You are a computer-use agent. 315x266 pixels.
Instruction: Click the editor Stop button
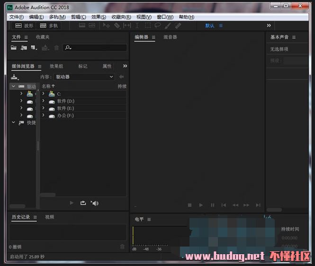(x=189, y=205)
